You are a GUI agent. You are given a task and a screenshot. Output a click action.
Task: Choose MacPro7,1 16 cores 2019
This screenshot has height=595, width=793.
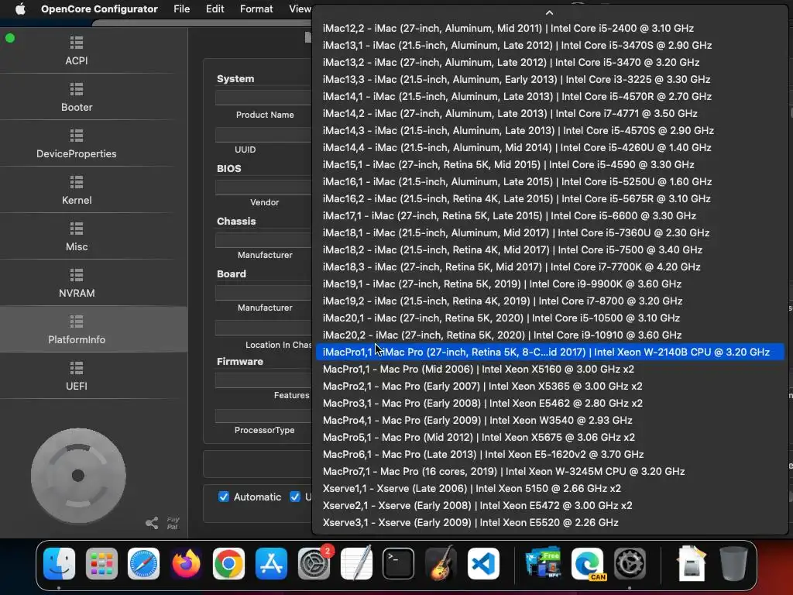(550, 471)
